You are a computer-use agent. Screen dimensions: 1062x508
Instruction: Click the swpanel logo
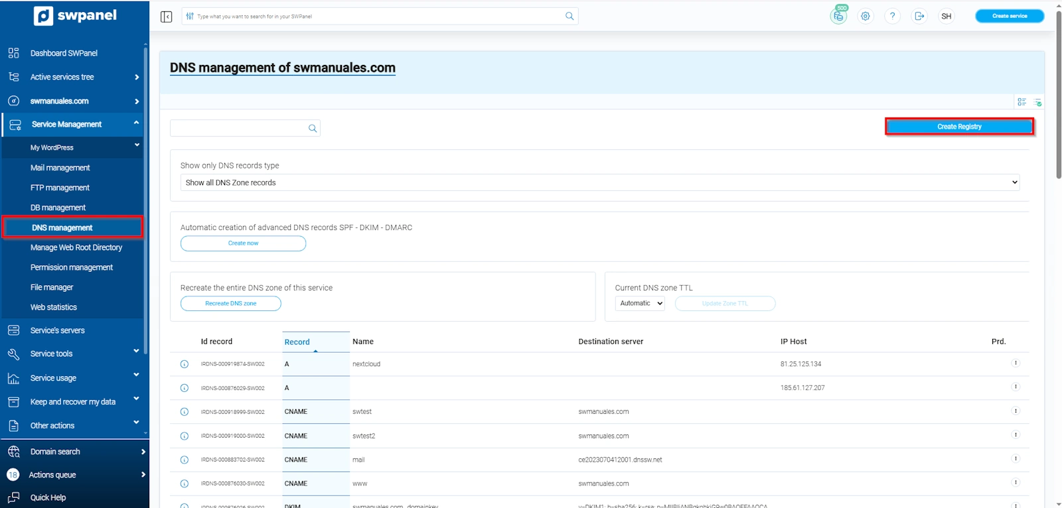75,15
